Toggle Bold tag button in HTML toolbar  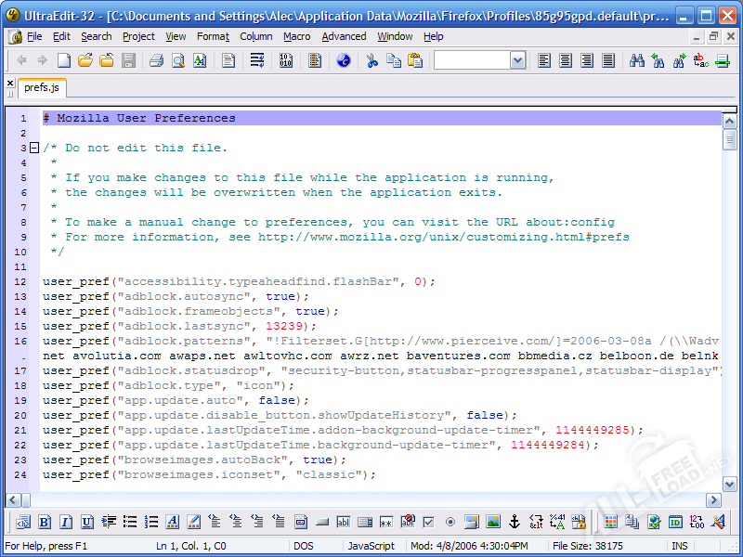(x=44, y=522)
